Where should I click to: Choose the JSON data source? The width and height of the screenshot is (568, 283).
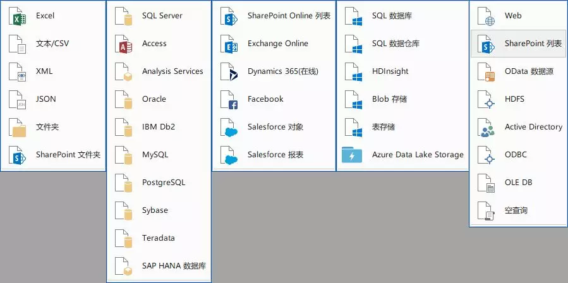click(53, 99)
